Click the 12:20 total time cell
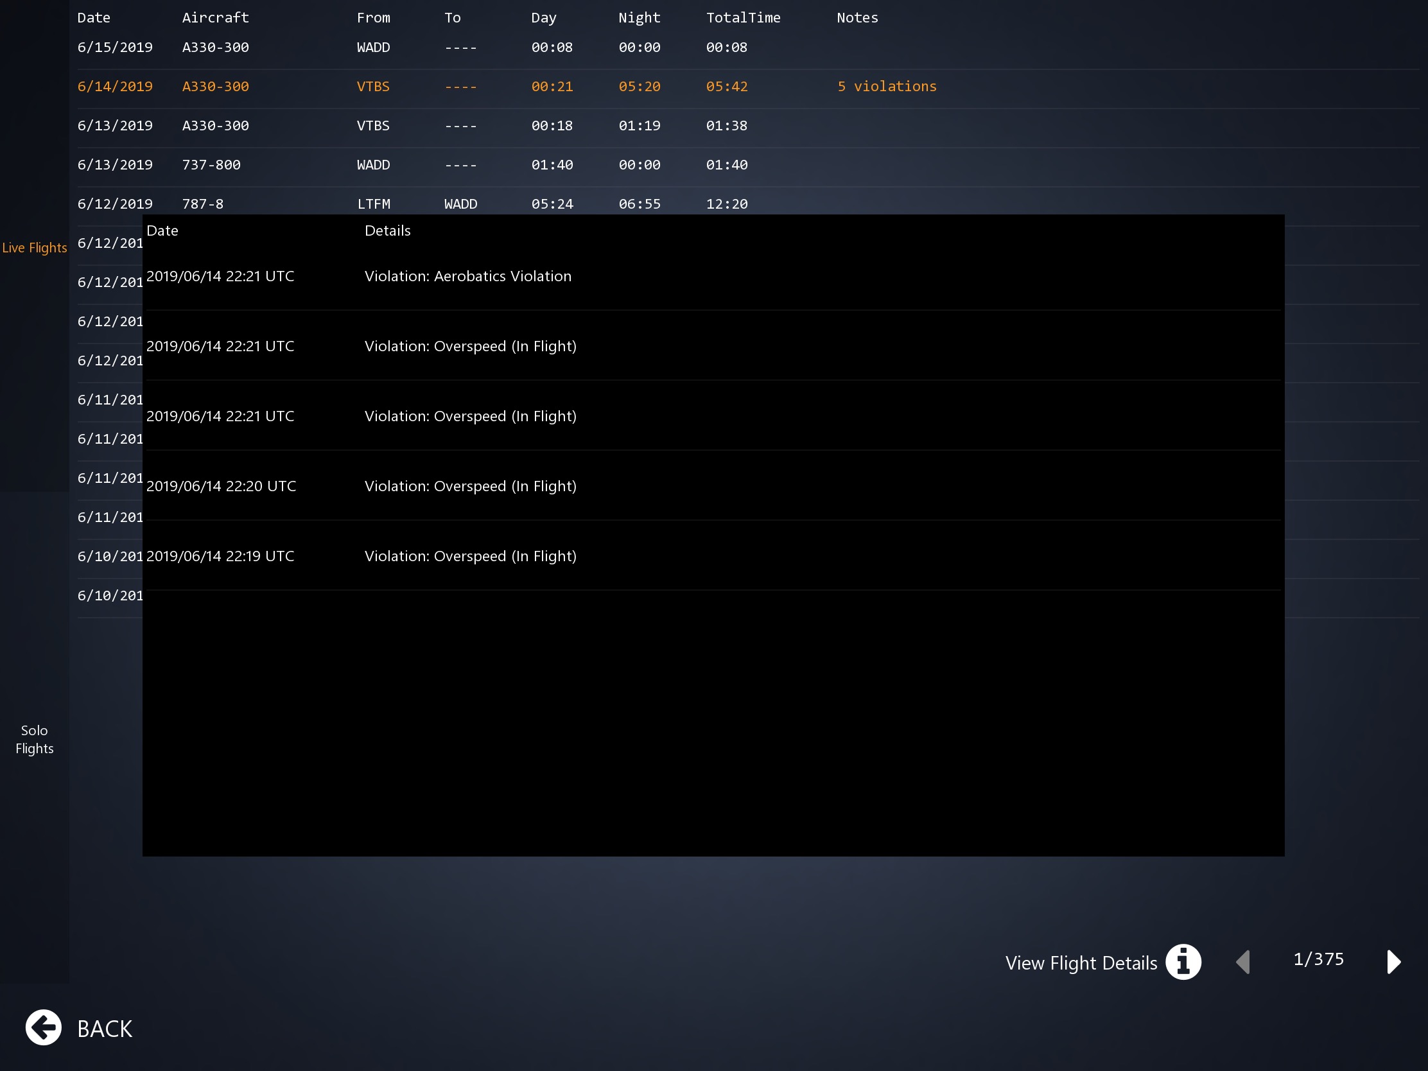This screenshot has width=1428, height=1071. click(x=727, y=204)
